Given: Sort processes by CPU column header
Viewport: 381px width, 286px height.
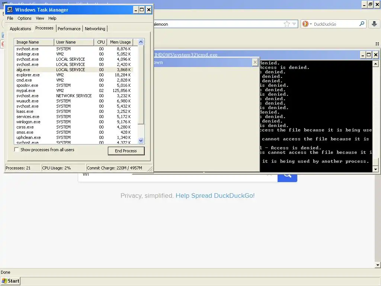Looking at the screenshot, I should 100,42.
